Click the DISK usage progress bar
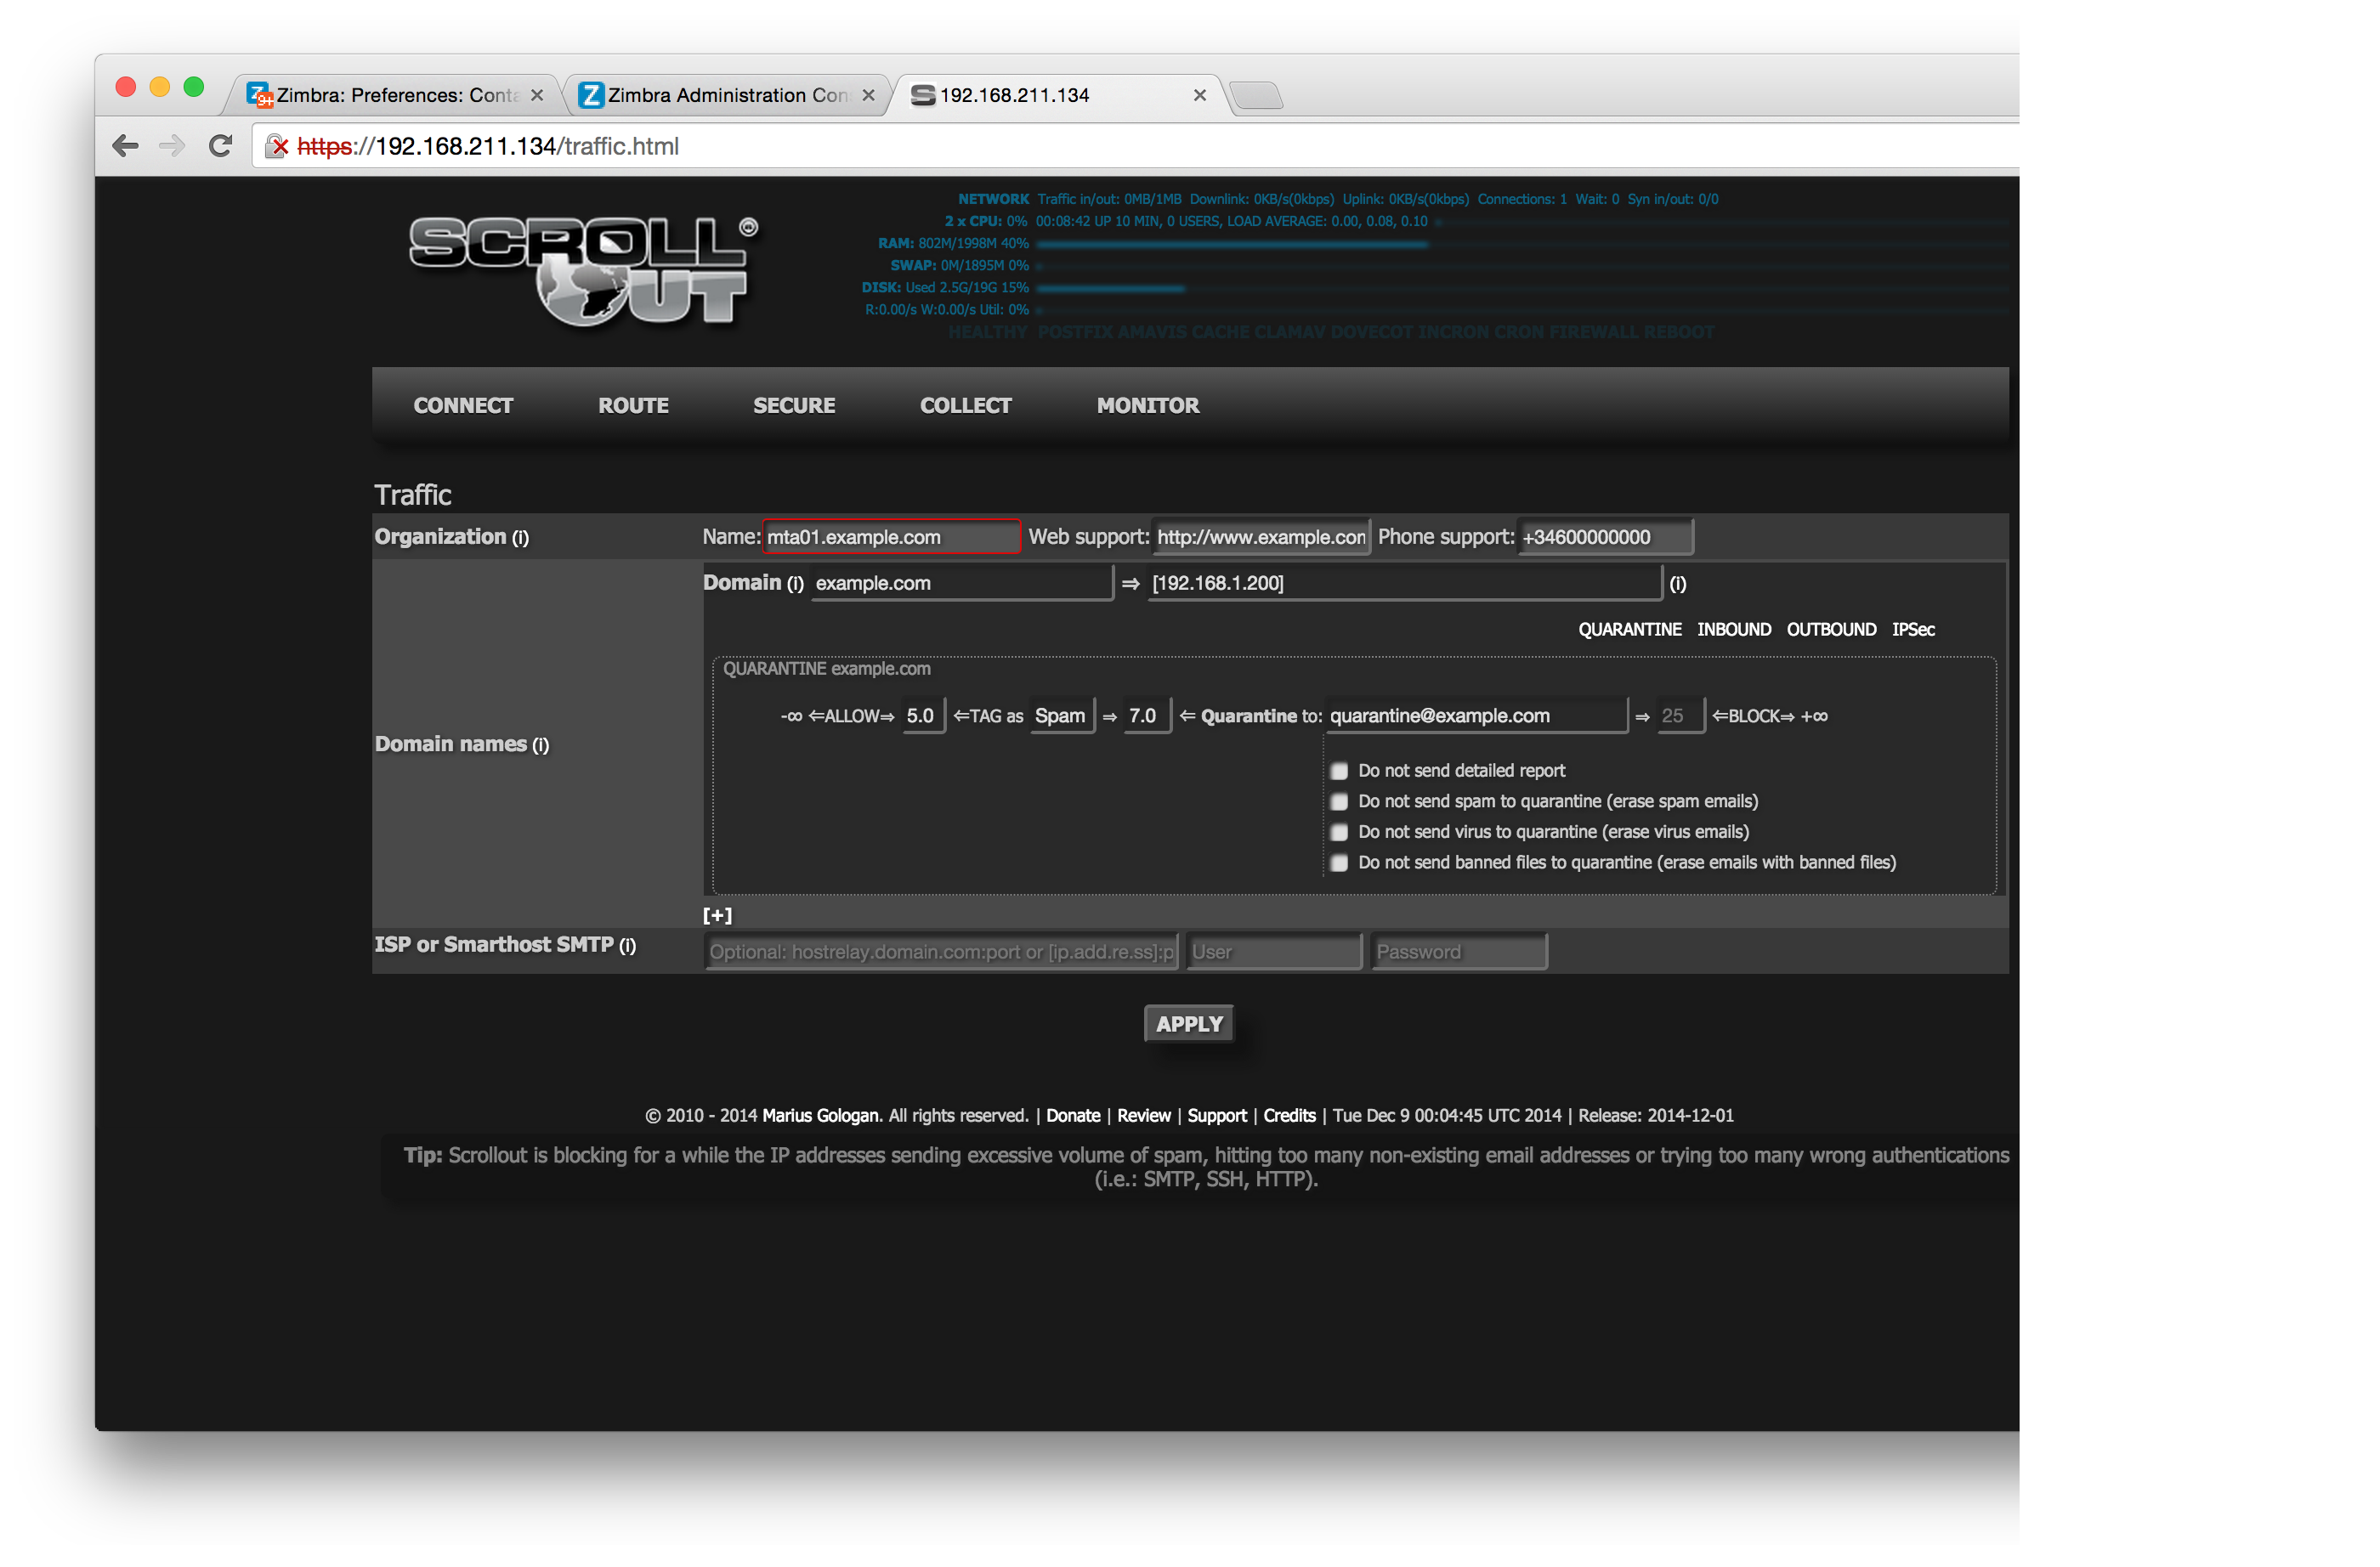2380x1567 pixels. 1522,288
